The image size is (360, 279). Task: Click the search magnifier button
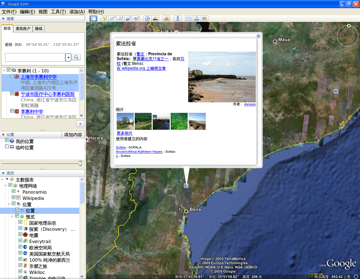76,57
